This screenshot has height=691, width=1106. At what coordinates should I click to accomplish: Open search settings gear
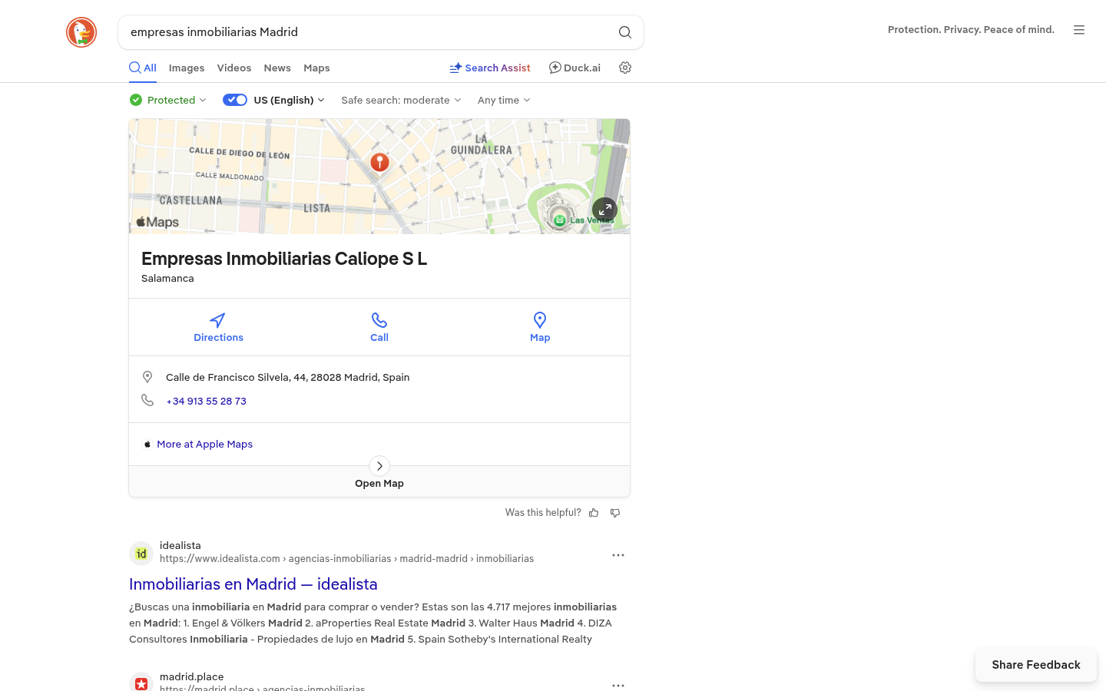pyautogui.click(x=625, y=68)
